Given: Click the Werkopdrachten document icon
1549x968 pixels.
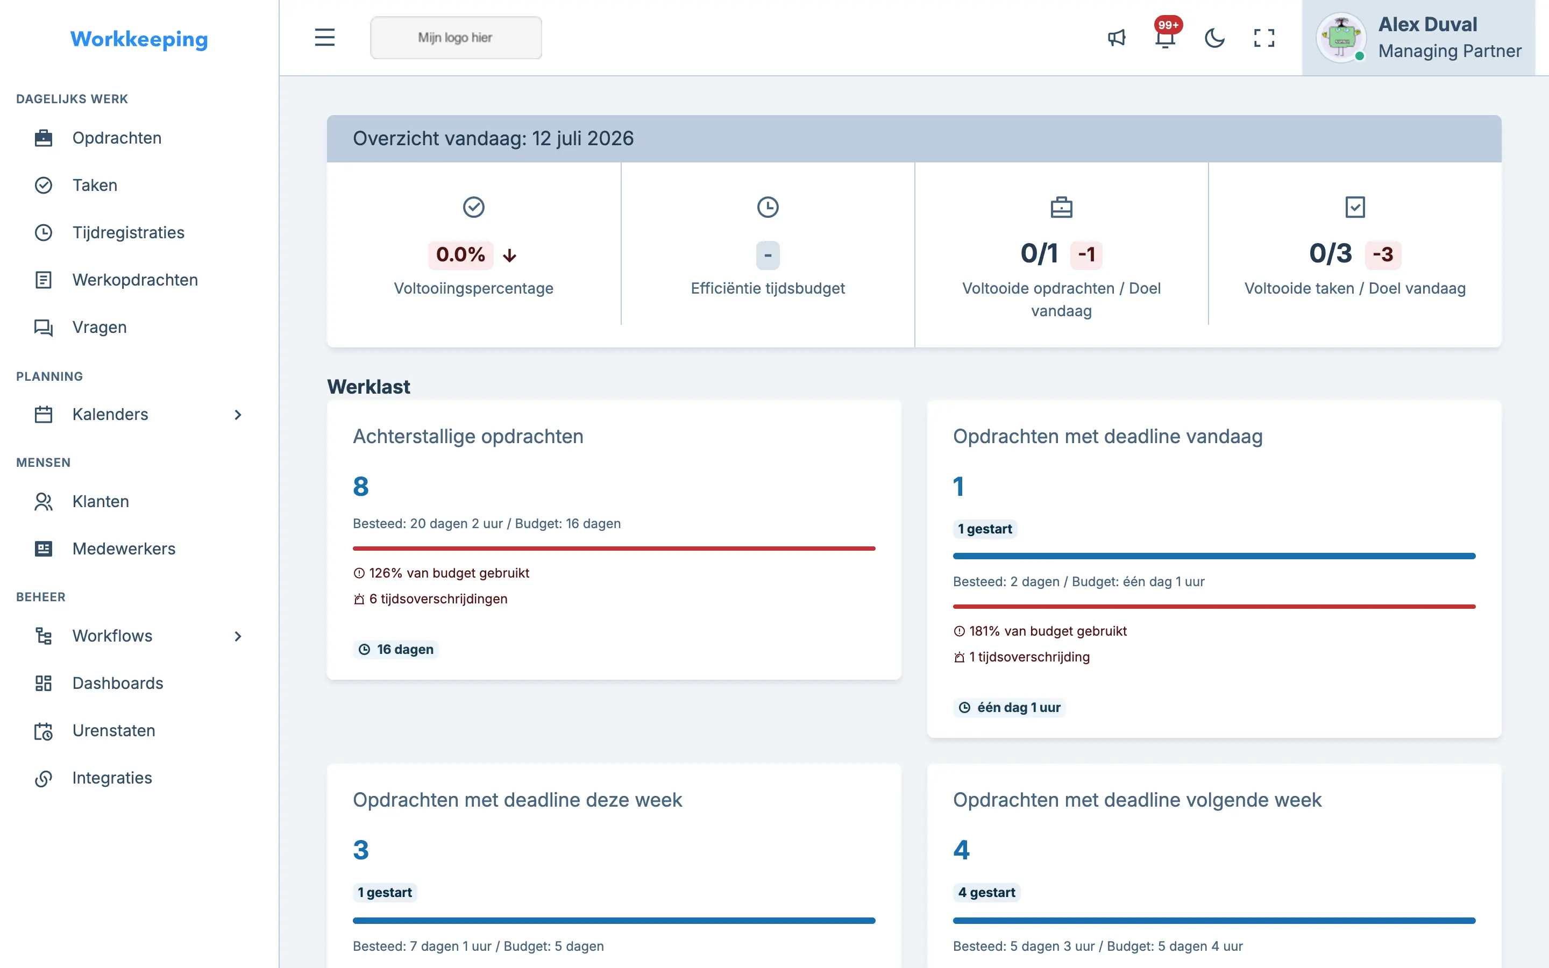Looking at the screenshot, I should [44, 280].
